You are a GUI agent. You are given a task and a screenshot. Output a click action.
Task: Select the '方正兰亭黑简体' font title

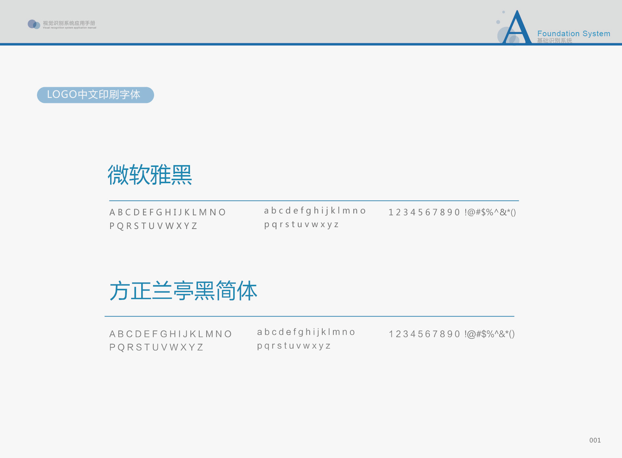[x=183, y=291]
